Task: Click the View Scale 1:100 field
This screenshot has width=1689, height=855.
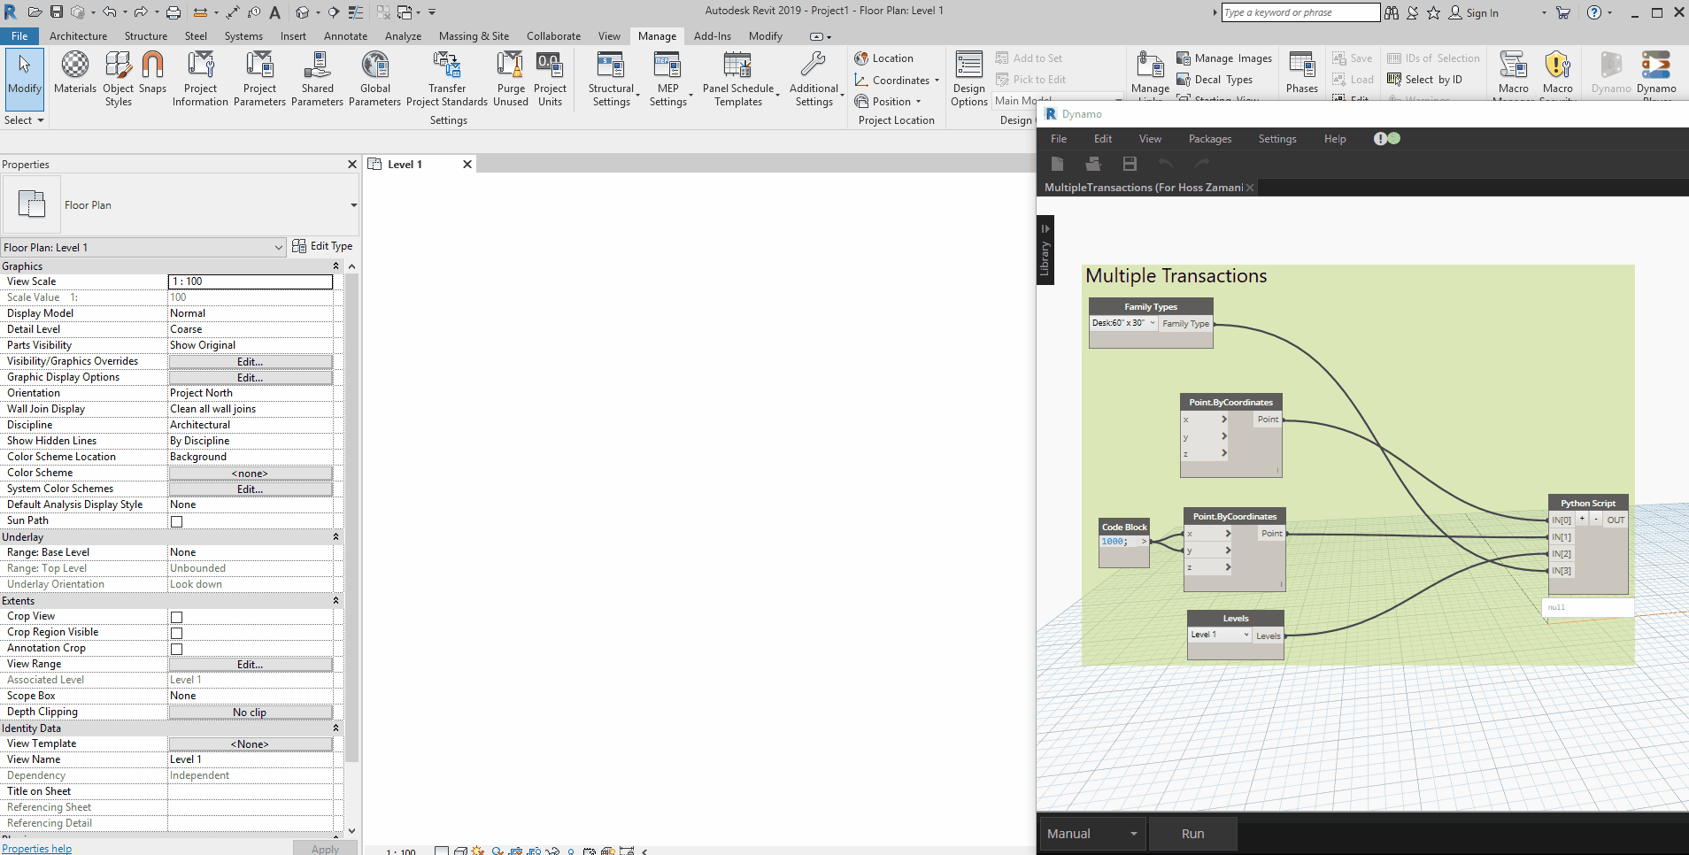Action: pos(251,281)
